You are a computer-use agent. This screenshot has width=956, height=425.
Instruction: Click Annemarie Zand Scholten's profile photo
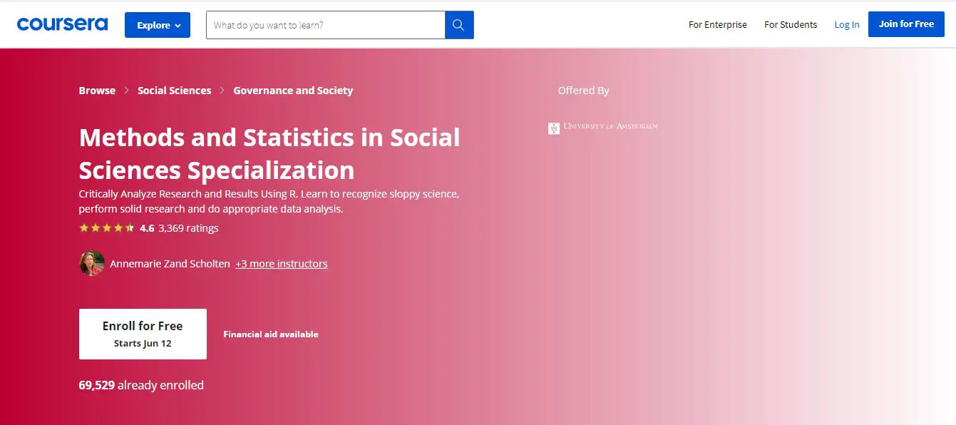[x=92, y=263]
